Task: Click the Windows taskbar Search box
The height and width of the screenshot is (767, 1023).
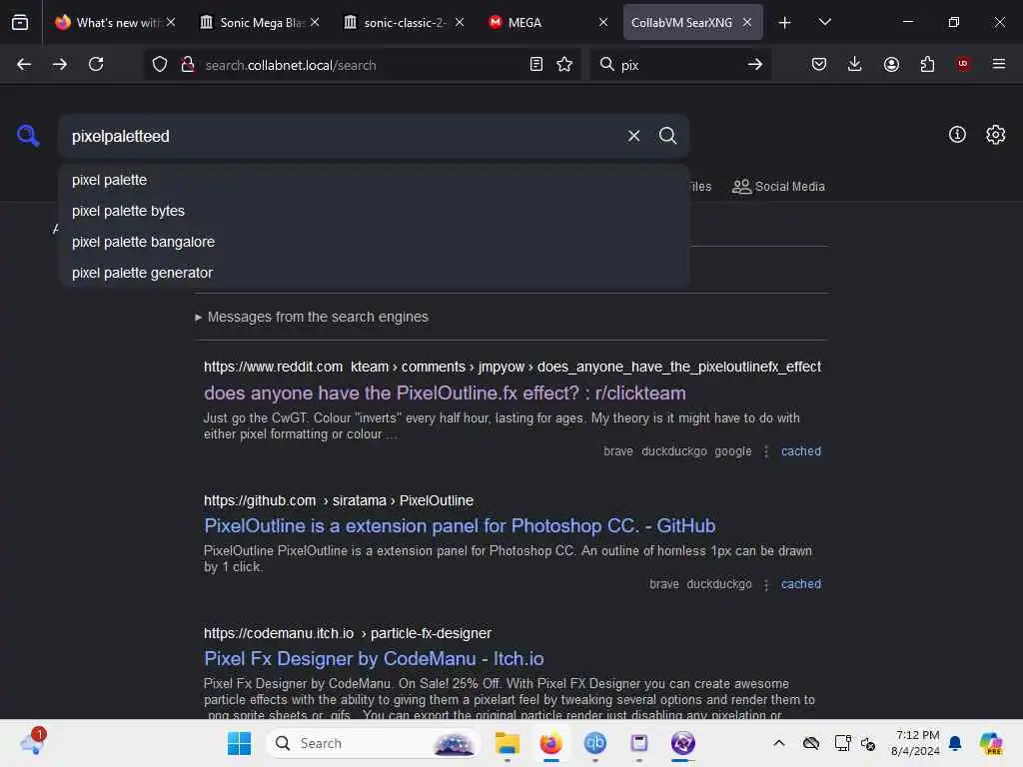Action: pos(374,743)
